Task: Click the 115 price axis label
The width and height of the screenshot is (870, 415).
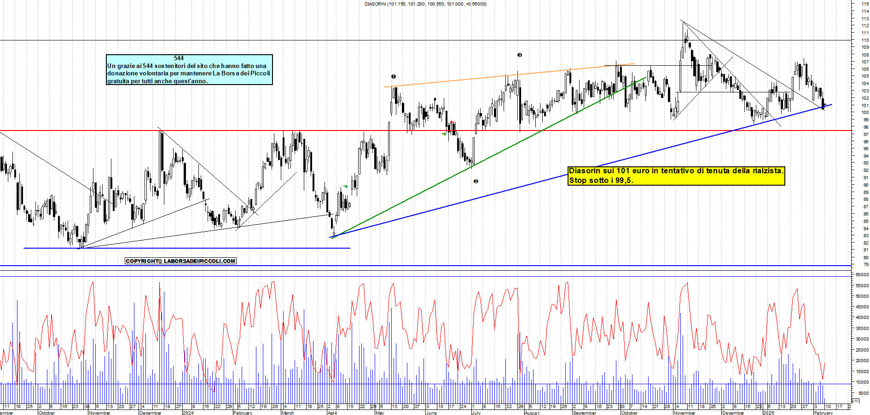Action: [865, 4]
